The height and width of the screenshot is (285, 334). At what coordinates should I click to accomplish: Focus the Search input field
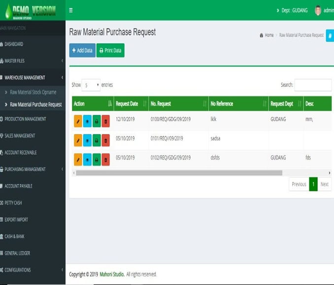pos(312,85)
